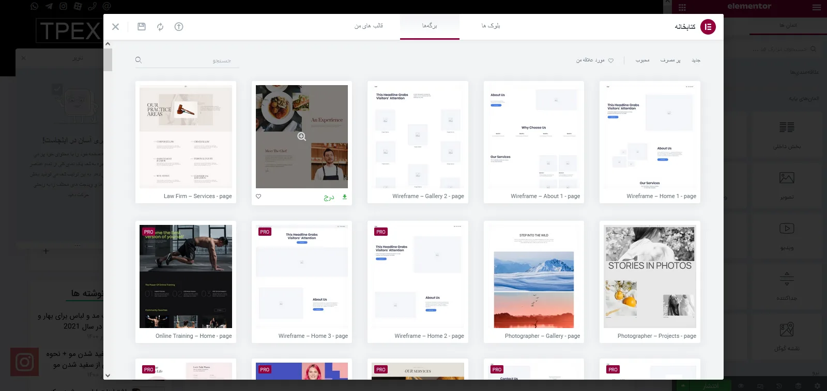Open the Wireframe – Home 1 thumbnail

[x=650, y=137]
